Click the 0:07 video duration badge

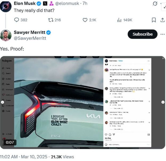click(10, 142)
